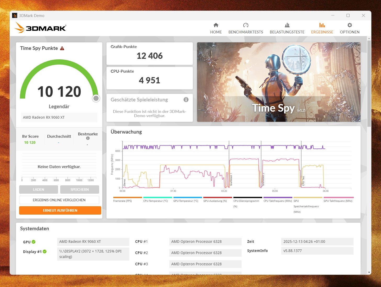
Task: Click the info icon in Geschätzte Spieleleistung
Action: [x=186, y=100]
